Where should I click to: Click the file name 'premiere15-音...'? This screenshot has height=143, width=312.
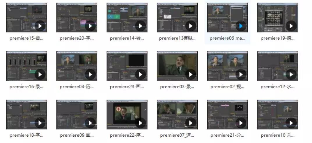tap(26, 38)
